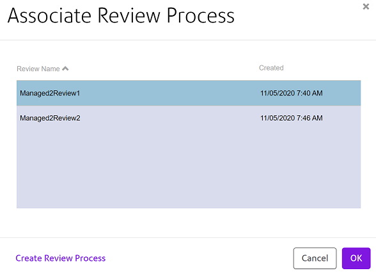The width and height of the screenshot is (376, 273).
Task: Toggle the sort direction caret in the list header
Action: click(65, 69)
